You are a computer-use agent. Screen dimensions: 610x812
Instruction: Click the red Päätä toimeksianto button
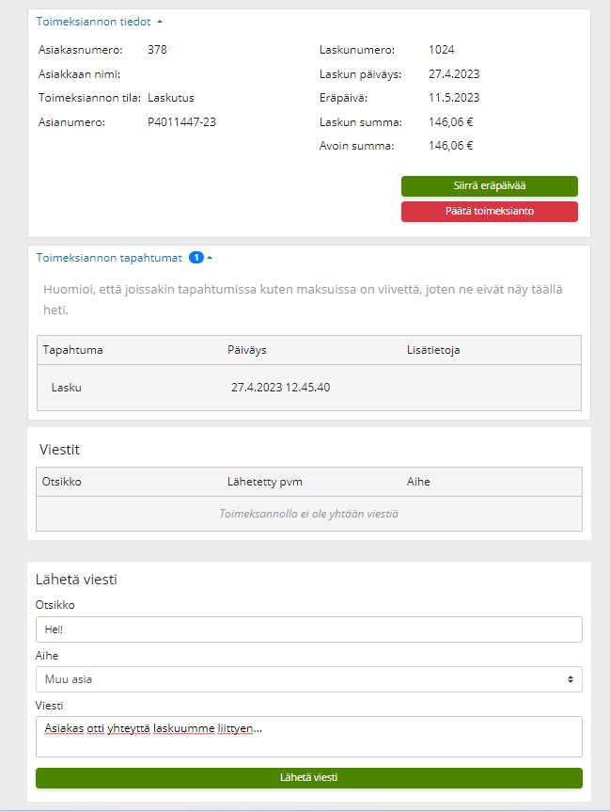coord(489,211)
